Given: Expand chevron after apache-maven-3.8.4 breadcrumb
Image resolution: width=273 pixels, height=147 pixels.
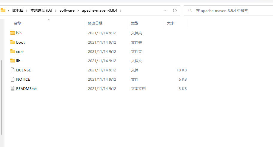Looking at the screenshot, I should click(120, 10).
